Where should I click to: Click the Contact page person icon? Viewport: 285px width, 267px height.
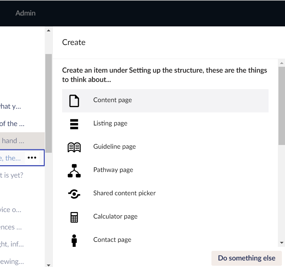point(74,240)
